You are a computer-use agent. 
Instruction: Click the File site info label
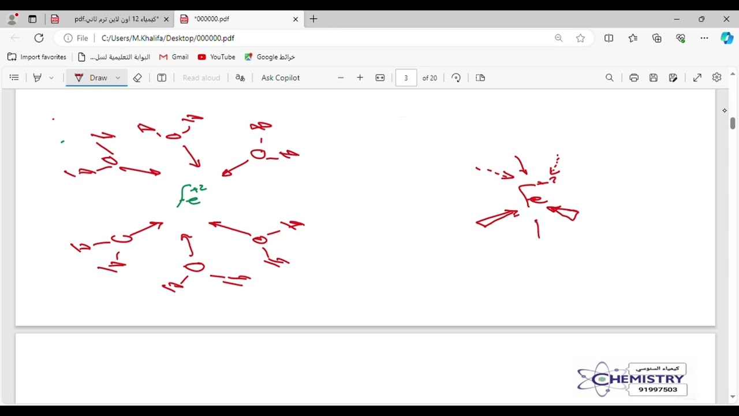76,38
